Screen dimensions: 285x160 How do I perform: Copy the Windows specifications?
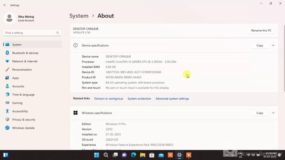[260, 113]
